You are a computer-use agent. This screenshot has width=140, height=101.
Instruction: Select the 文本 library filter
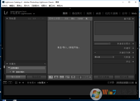click(66, 19)
